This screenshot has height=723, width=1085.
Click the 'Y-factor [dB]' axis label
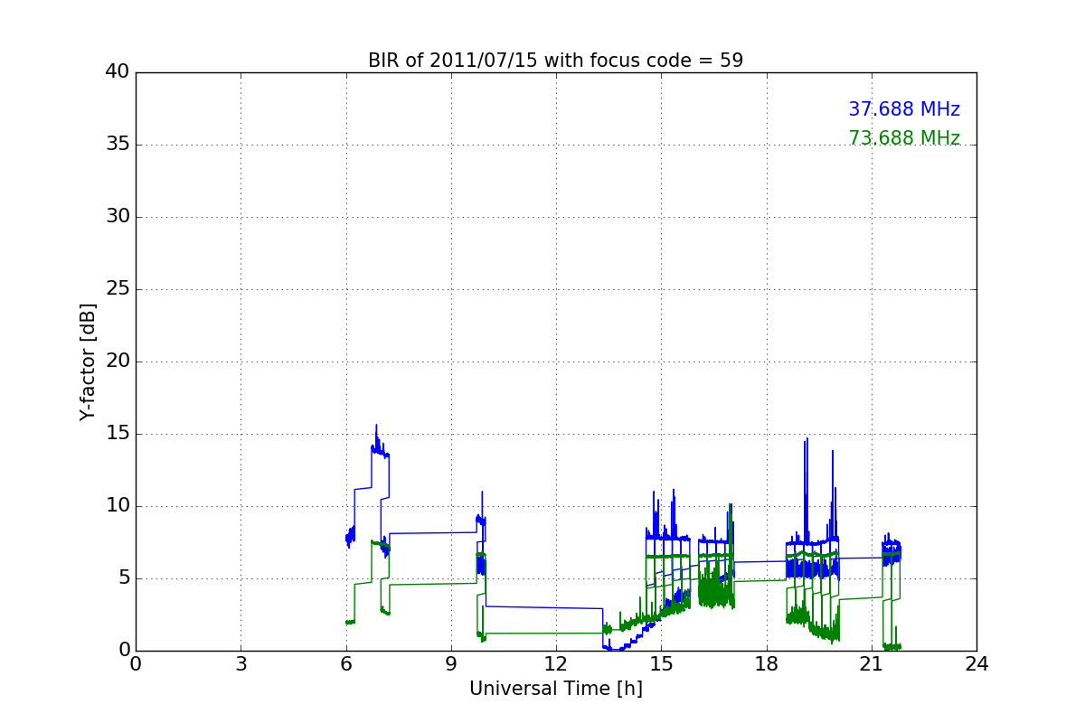pyautogui.click(x=88, y=361)
